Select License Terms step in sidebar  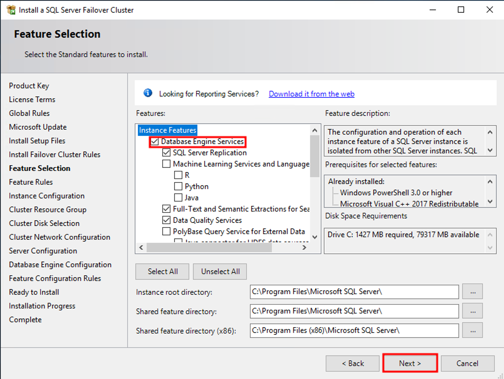tap(32, 99)
